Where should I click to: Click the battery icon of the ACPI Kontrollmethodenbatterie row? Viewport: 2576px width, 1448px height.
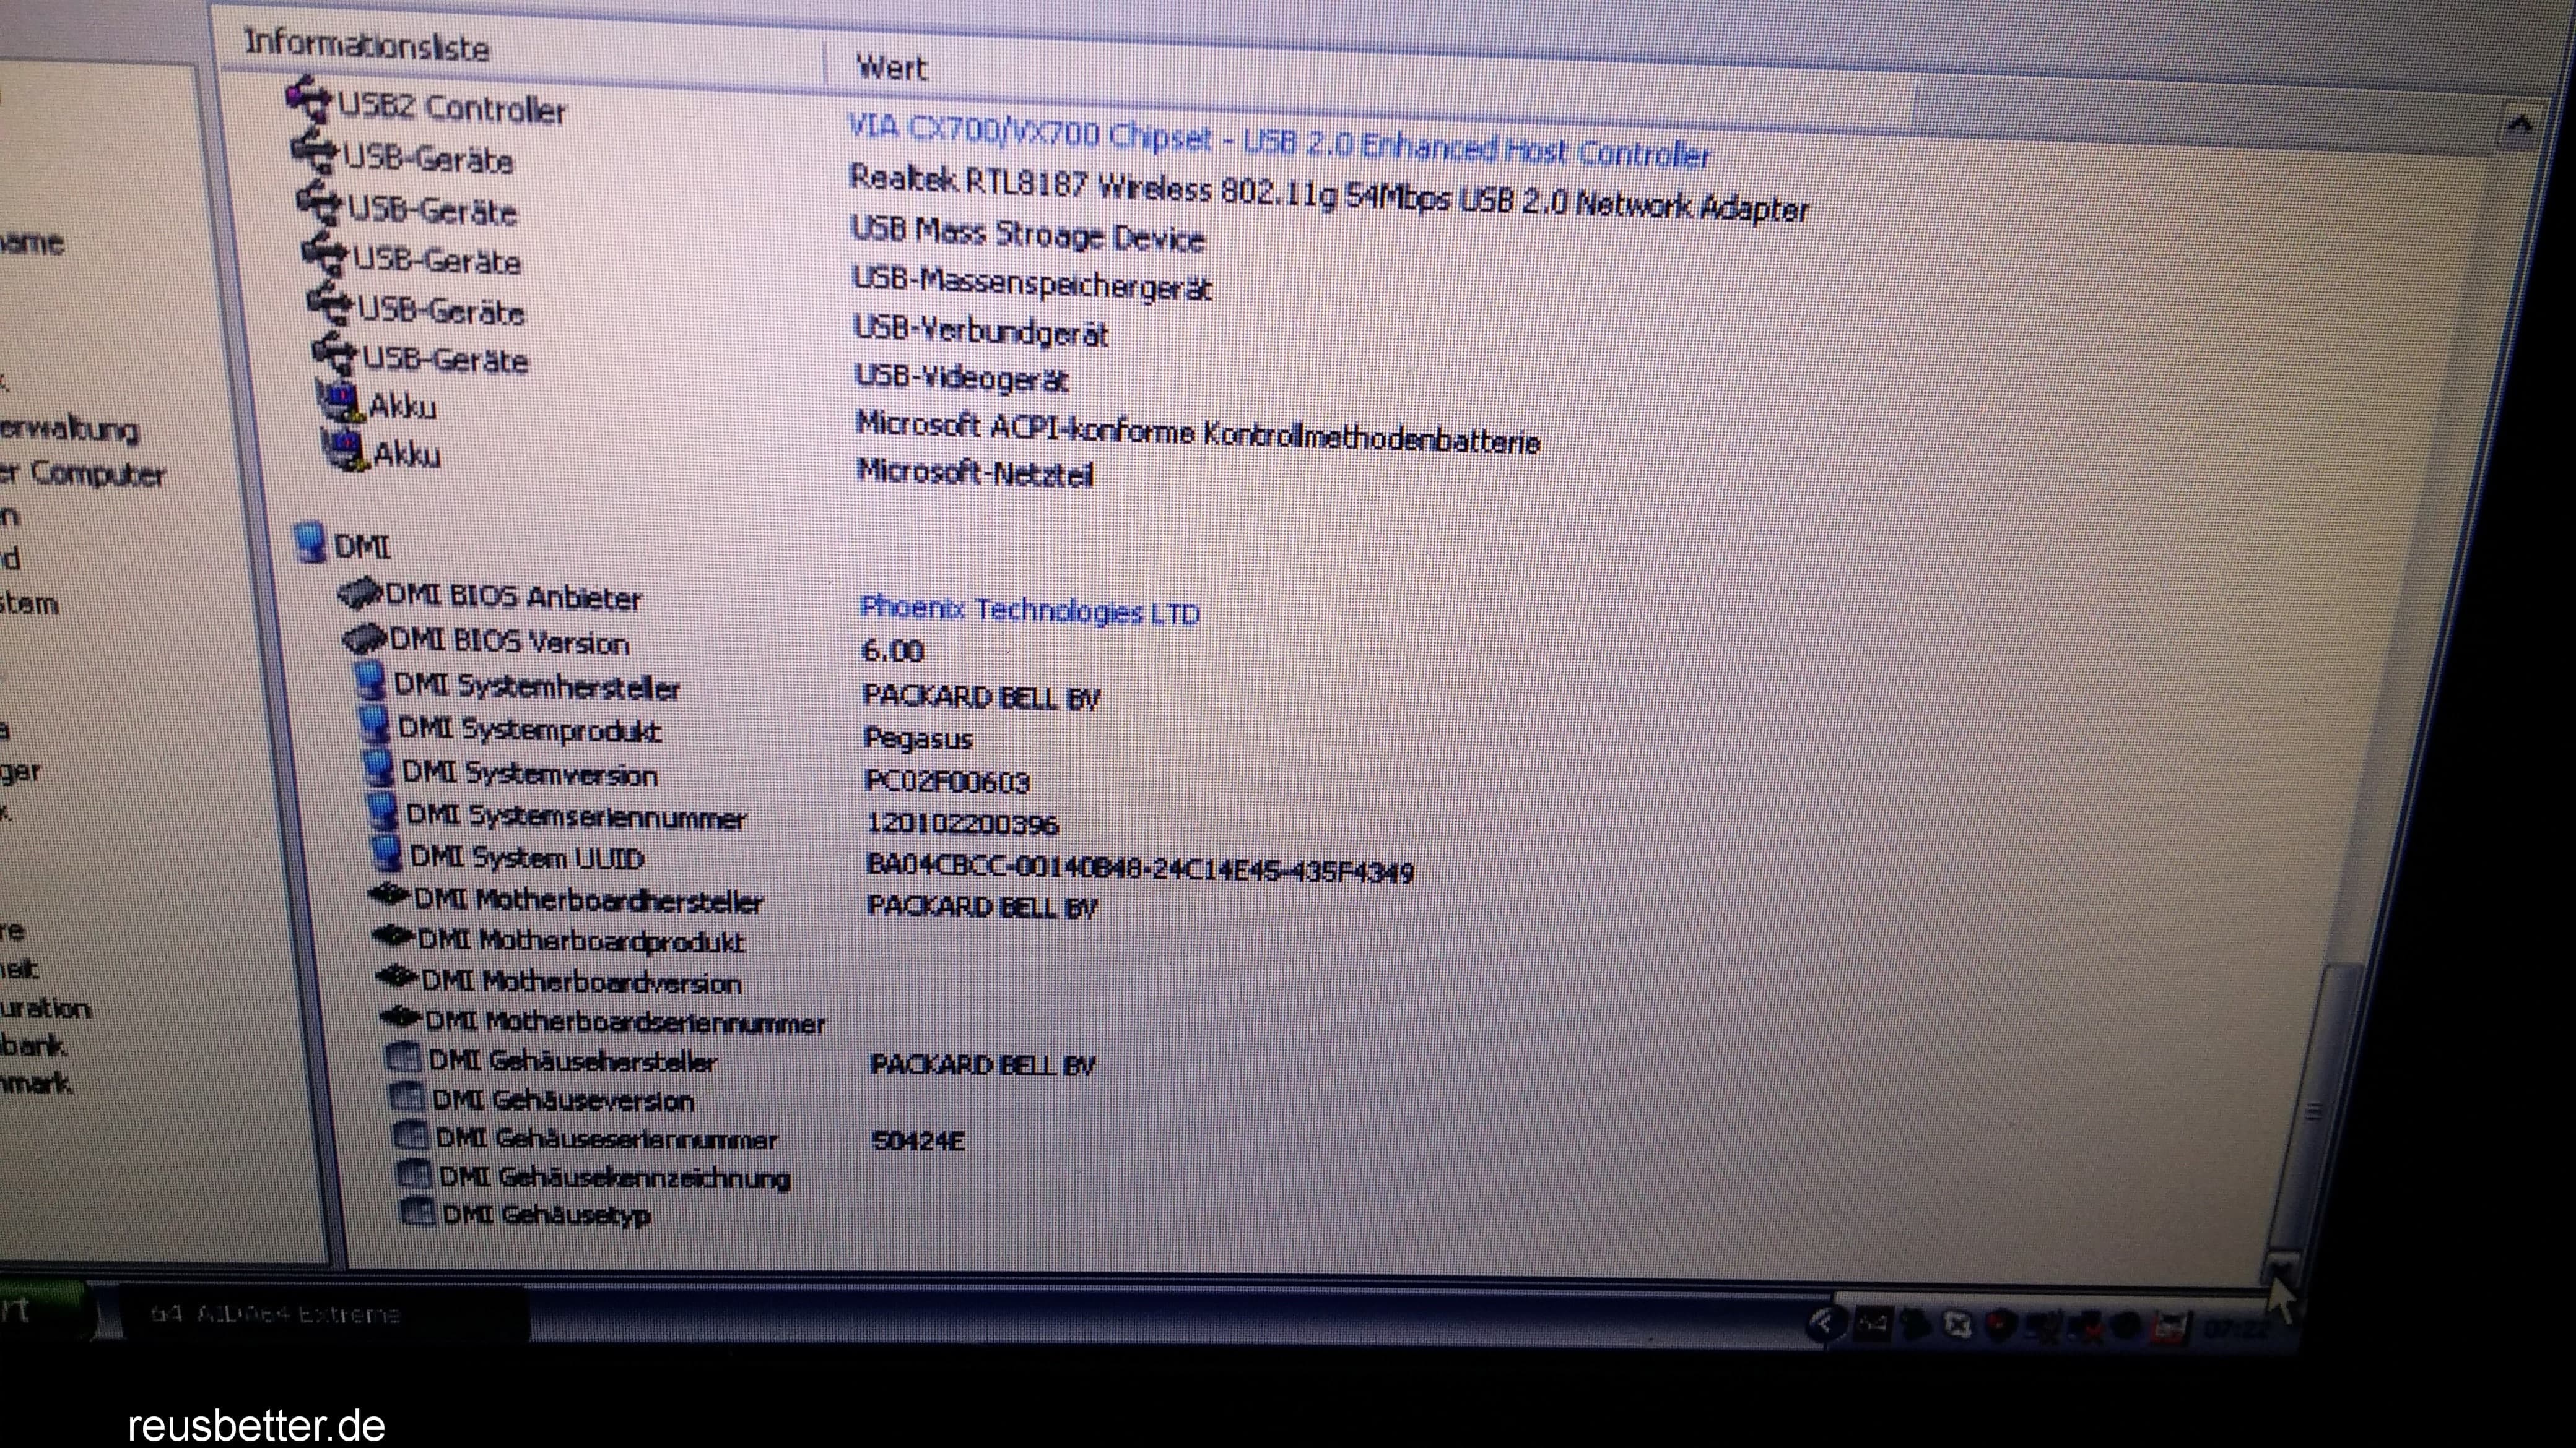coord(340,401)
